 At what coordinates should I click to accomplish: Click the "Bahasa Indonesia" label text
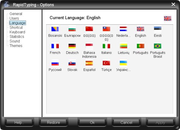pyautogui.click(x=89, y=55)
